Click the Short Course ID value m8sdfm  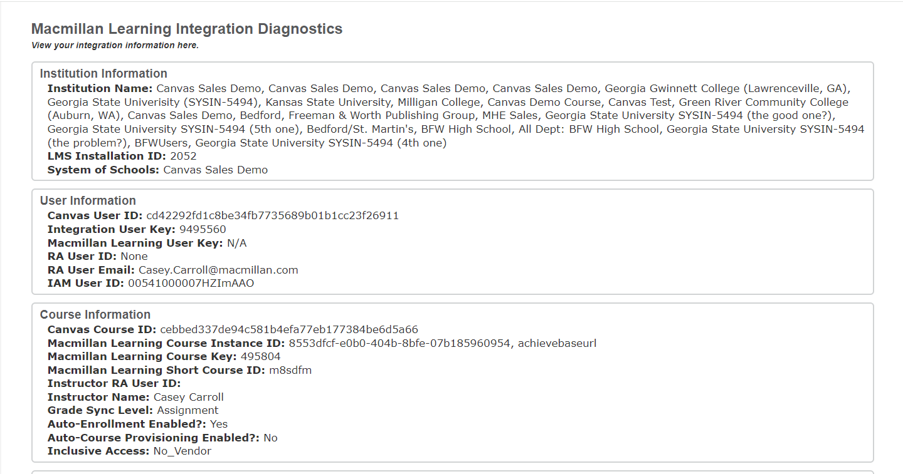point(290,370)
